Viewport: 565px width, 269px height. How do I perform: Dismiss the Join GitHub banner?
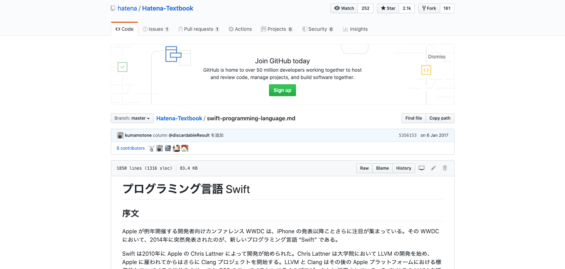[x=437, y=57]
